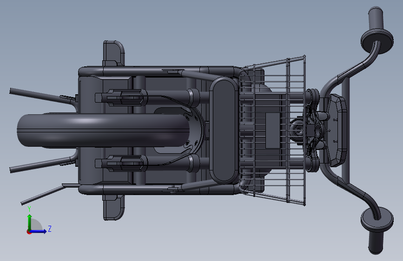Select the upper side footrest

(113, 53)
